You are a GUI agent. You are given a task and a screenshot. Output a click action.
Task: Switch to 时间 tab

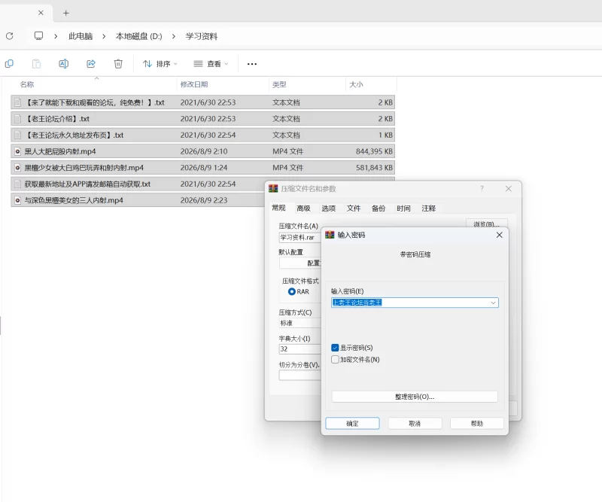coord(403,208)
